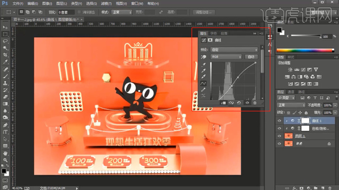
Task: Click the color spectrum ramp in Color panel
Action: [x=305, y=50]
